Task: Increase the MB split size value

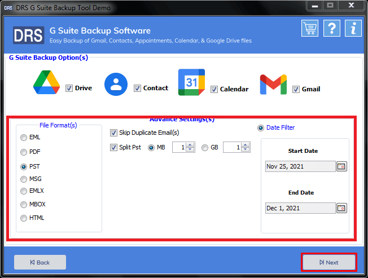Action: (x=190, y=145)
